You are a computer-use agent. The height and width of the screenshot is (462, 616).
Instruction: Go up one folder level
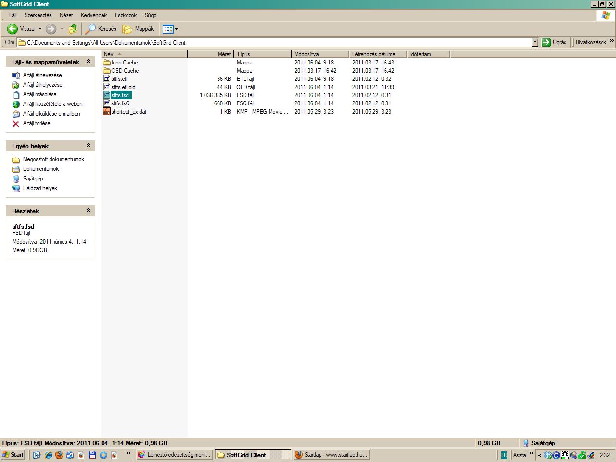pos(73,29)
